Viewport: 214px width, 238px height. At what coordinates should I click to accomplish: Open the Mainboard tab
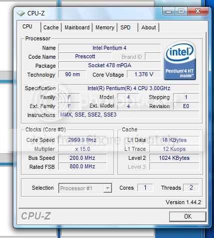point(77,27)
